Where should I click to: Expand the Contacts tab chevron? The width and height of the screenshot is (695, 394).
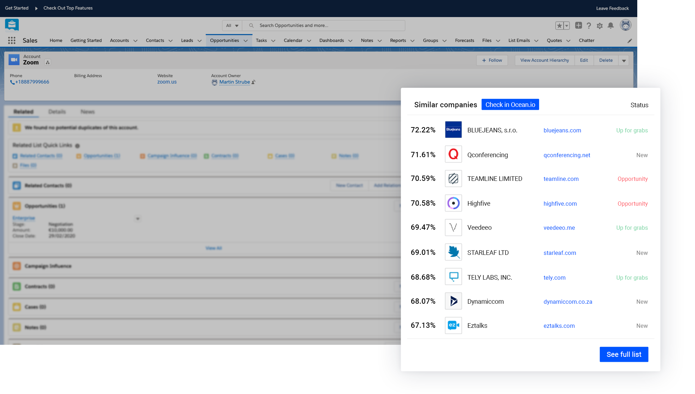(170, 41)
